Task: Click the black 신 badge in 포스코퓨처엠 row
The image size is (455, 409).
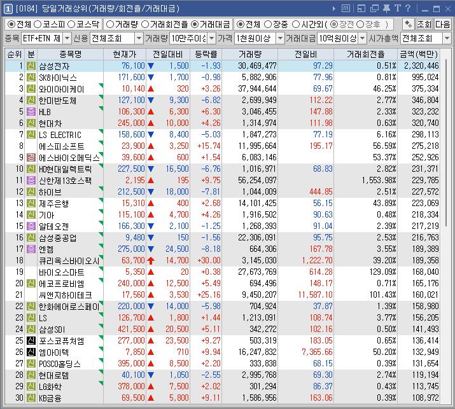Action: [x=31, y=340]
